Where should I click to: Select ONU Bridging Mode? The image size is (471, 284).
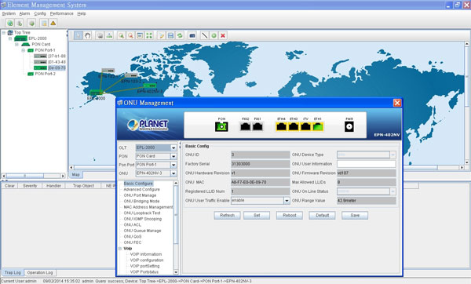tap(141, 201)
